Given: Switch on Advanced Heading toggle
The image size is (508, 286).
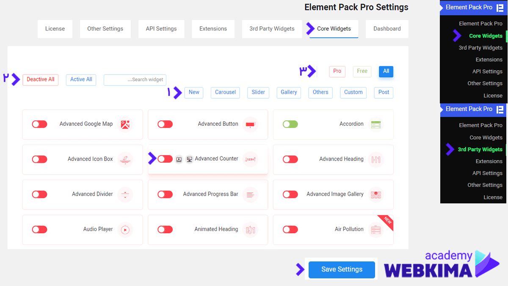Looking at the screenshot, I should (x=290, y=159).
